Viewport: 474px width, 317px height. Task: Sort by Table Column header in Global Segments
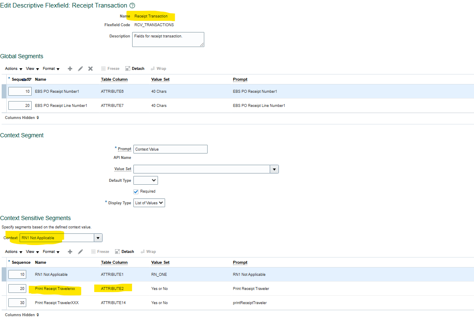click(114, 79)
